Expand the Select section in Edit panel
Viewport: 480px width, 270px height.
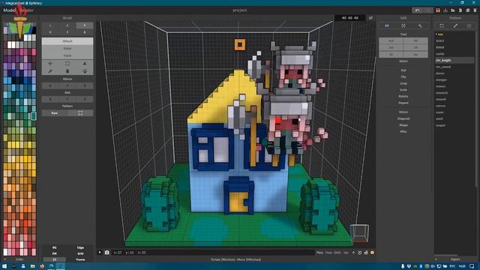point(403,61)
